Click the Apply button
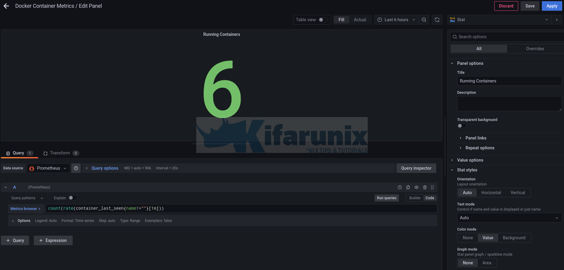Screen dimensions: 564x270 (552, 6)
